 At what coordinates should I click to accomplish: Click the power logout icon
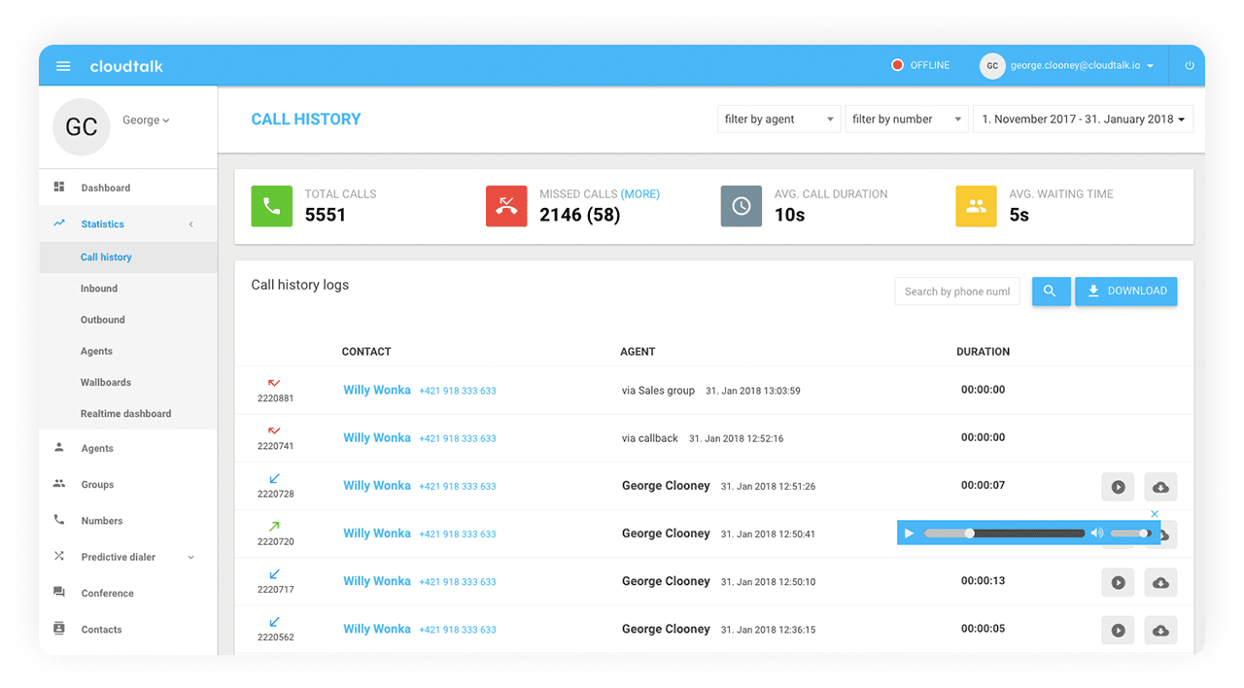(x=1189, y=66)
